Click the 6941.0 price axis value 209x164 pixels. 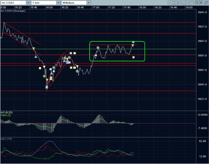coord(203,12)
